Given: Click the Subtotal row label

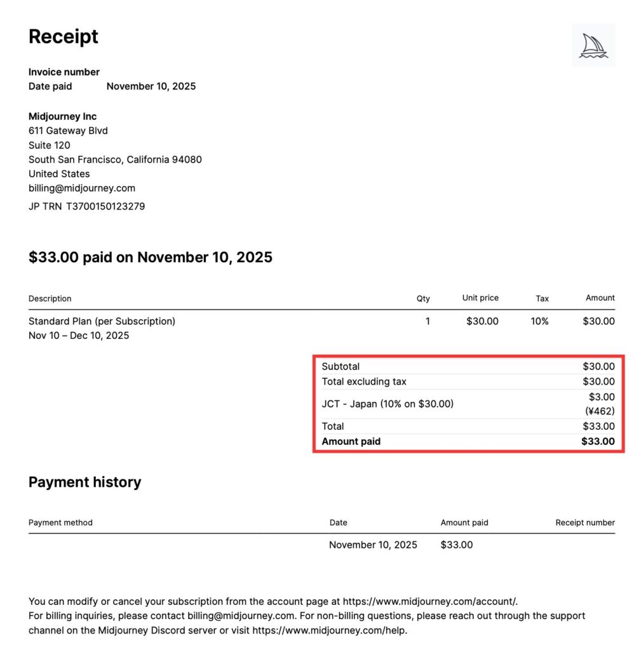Looking at the screenshot, I should pyautogui.click(x=340, y=366).
